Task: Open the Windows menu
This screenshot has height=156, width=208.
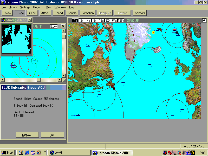Action: (60, 7)
